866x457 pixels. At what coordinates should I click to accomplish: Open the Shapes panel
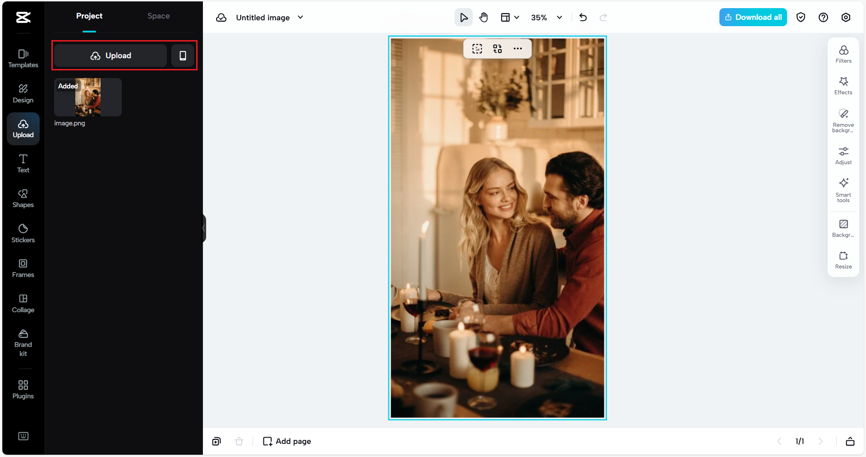coord(23,198)
